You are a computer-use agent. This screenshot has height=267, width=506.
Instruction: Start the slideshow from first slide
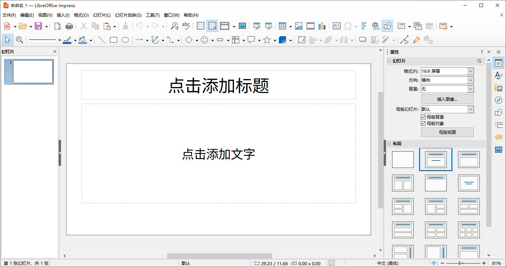(257, 26)
